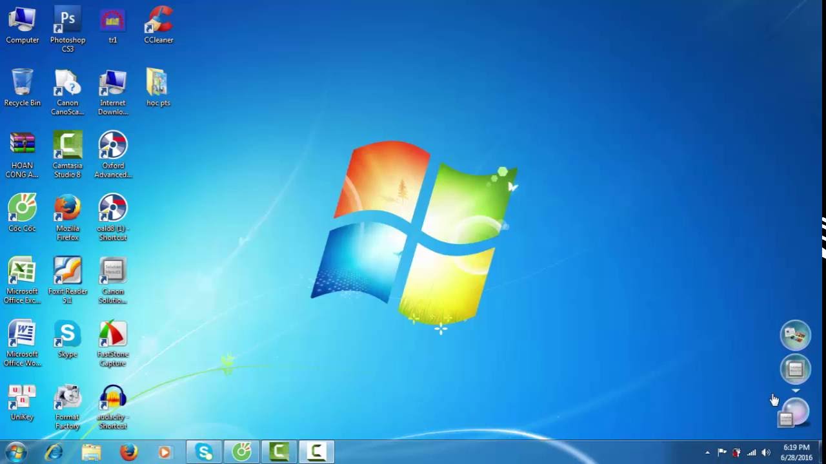
Task: Select the audacity - Shortcut icon
Action: (113, 407)
